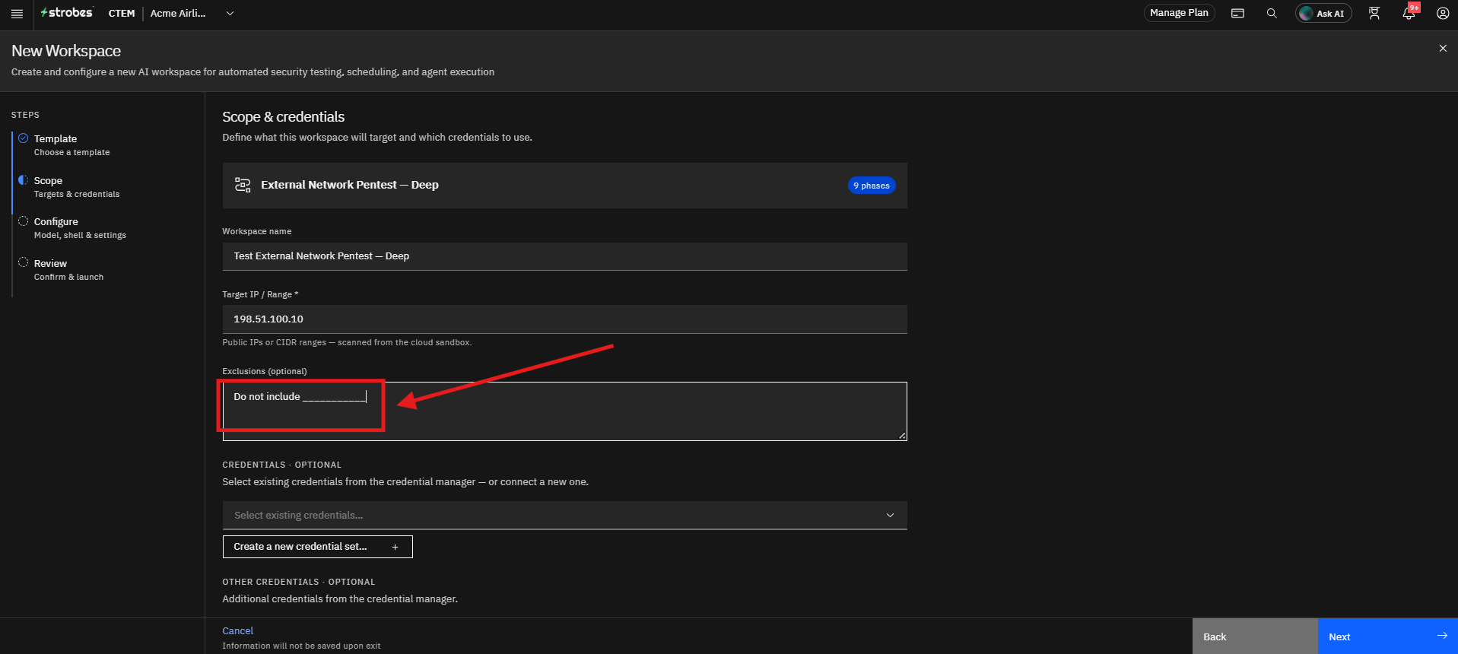The image size is (1458, 654).
Task: Open the Select existing credentials dropdown
Action: point(564,516)
